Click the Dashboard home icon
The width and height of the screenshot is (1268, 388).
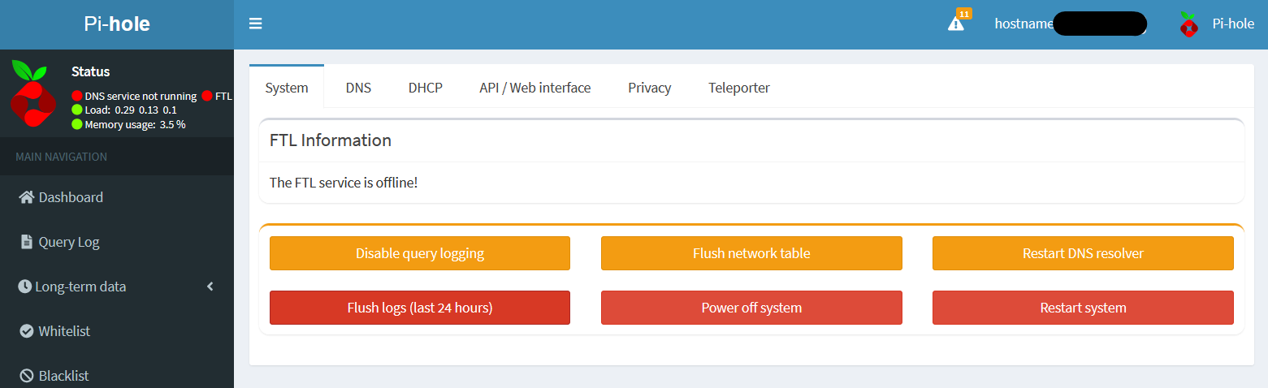[x=26, y=197]
